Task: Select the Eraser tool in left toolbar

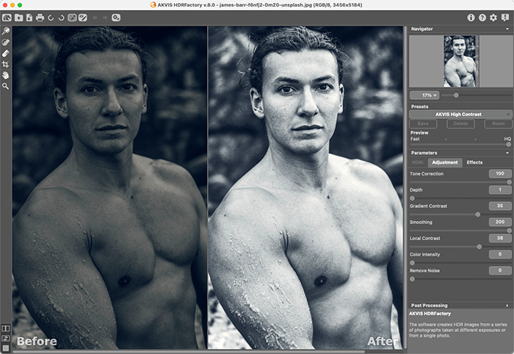Action: pyautogui.click(x=6, y=53)
